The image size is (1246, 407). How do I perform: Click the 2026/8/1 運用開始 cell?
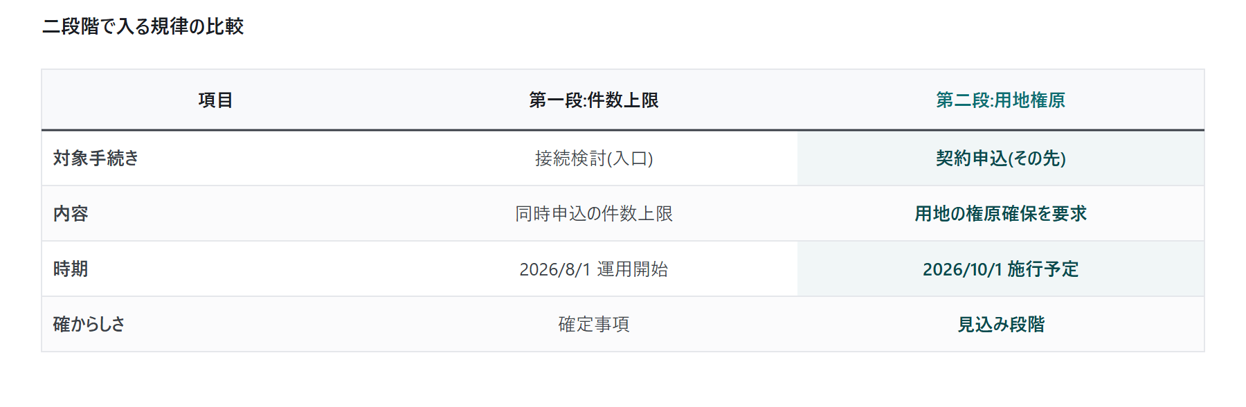coord(594,269)
